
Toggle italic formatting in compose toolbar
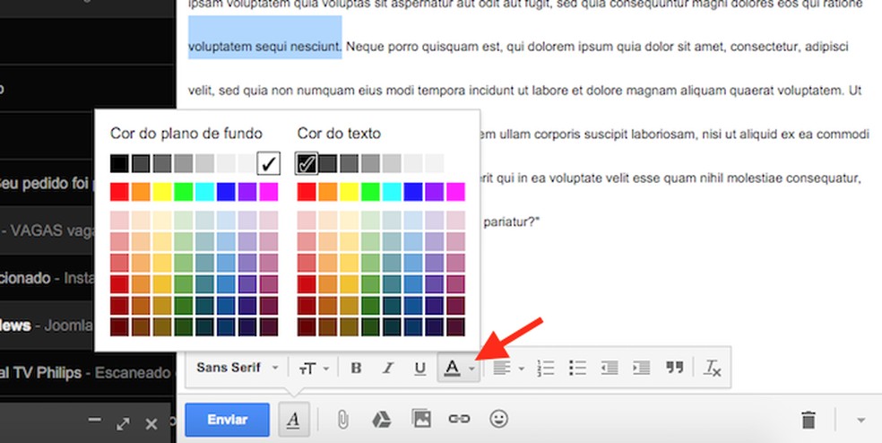coord(387,369)
